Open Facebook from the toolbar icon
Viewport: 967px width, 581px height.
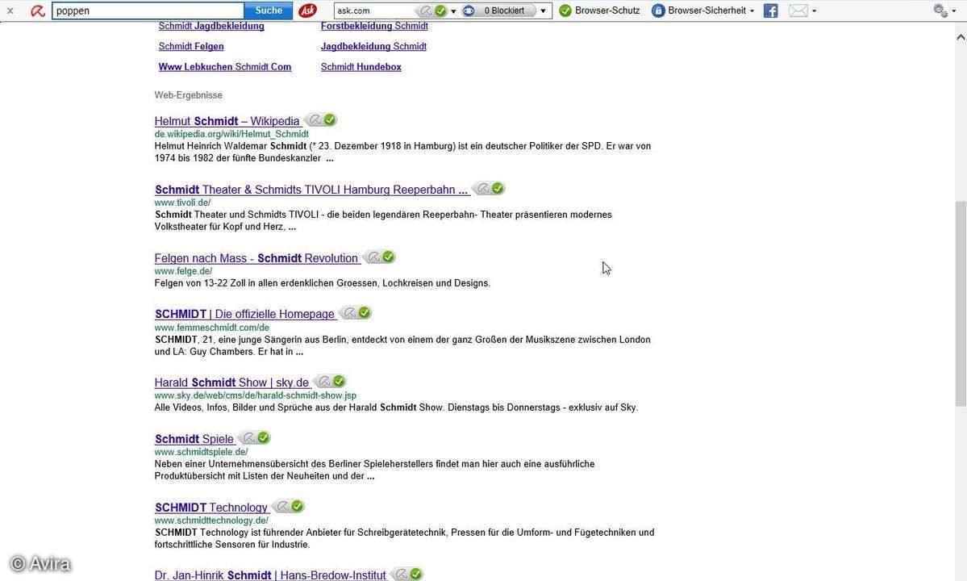click(x=770, y=10)
